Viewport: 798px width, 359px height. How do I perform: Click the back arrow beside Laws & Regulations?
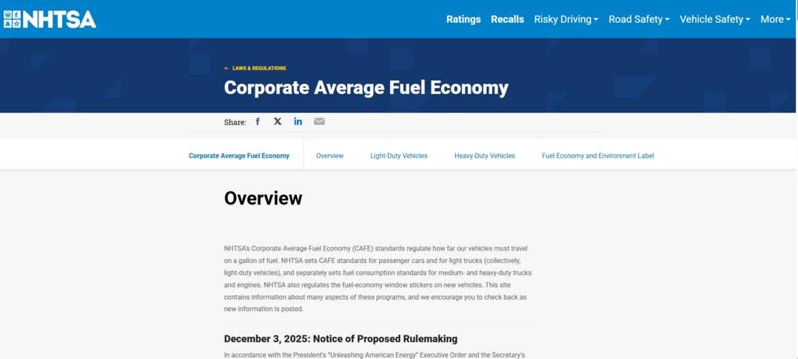[x=227, y=69]
